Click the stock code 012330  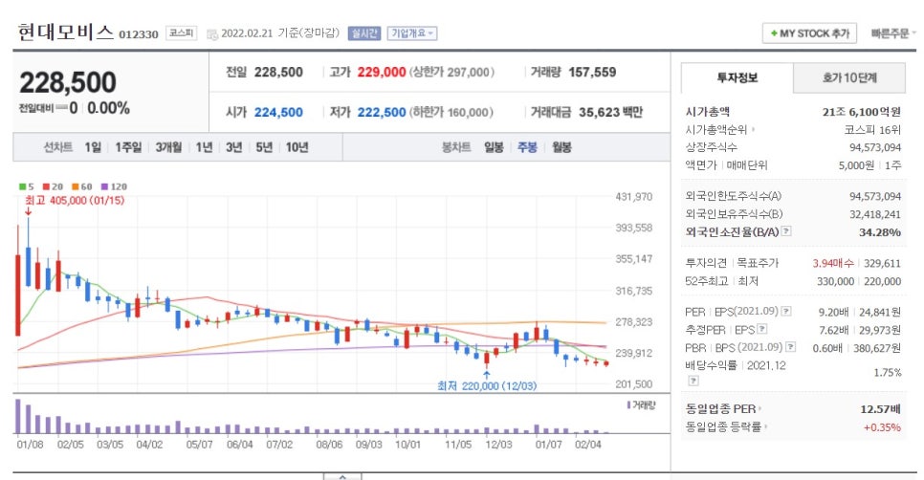(x=139, y=34)
